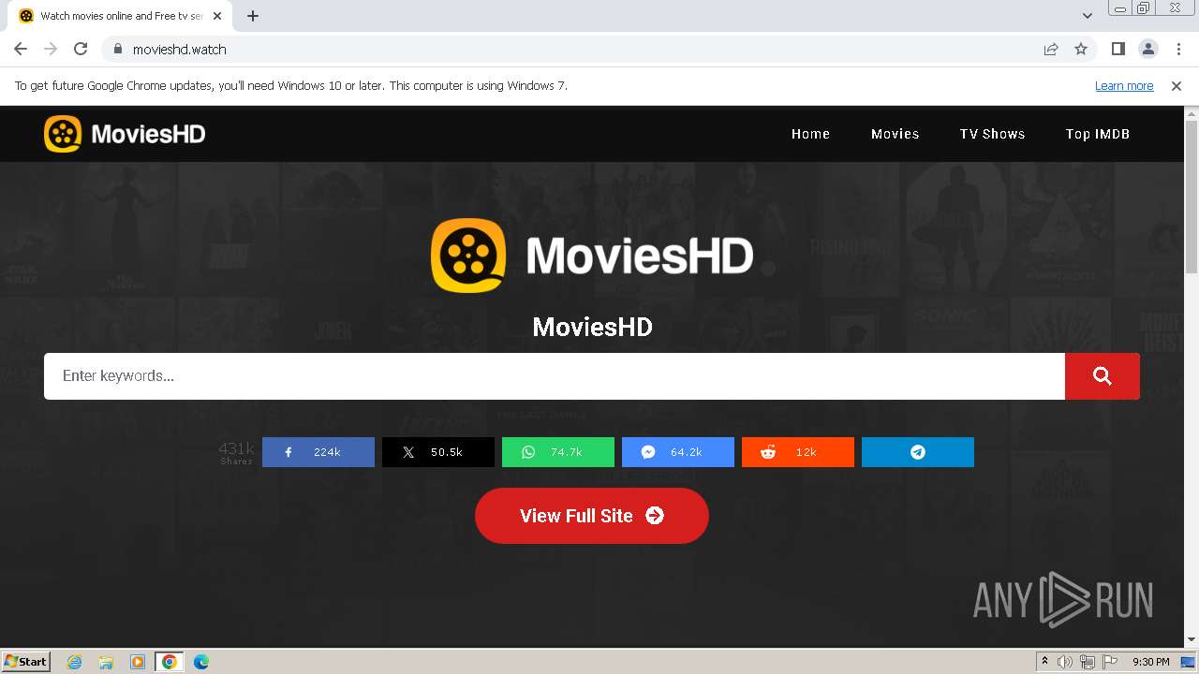
Task: Share on Facebook button showing 224k
Action: [318, 452]
